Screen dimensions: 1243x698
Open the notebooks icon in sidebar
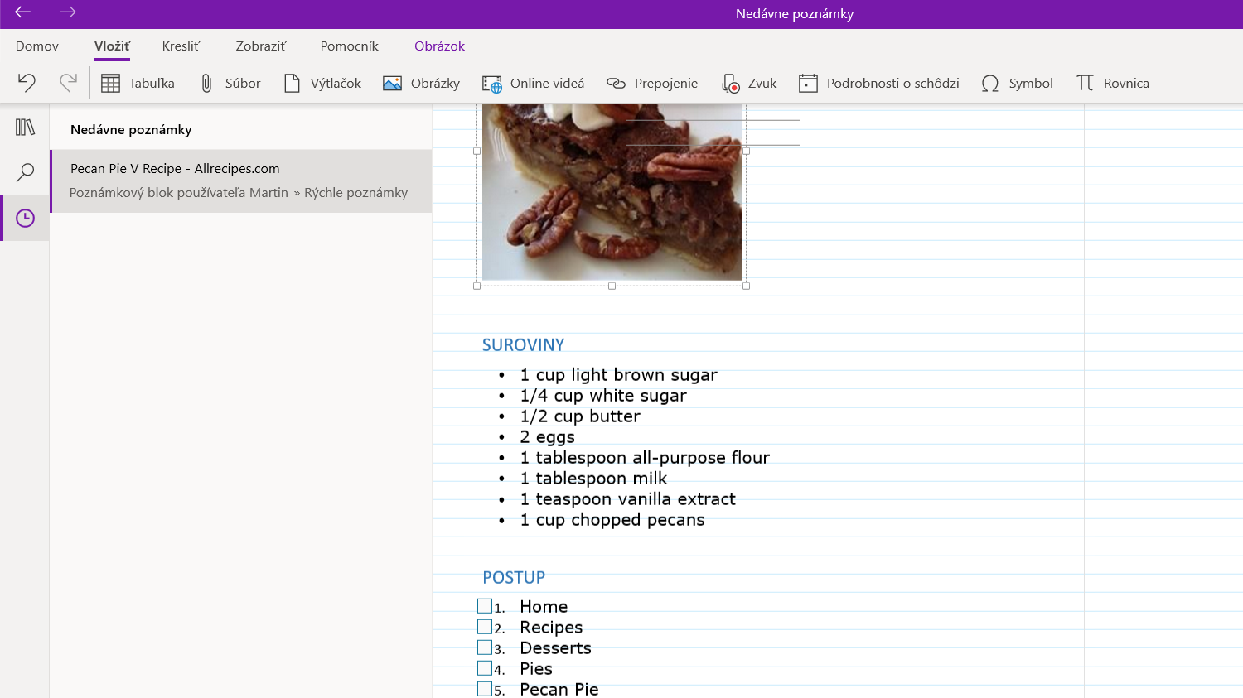coord(25,127)
